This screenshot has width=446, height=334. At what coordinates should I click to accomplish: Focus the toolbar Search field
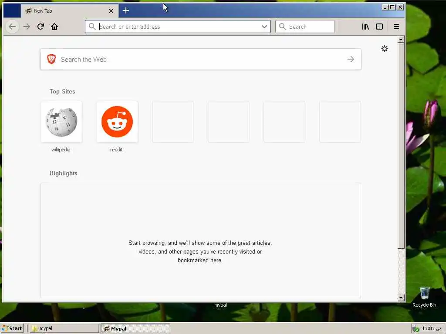pyautogui.click(x=305, y=27)
